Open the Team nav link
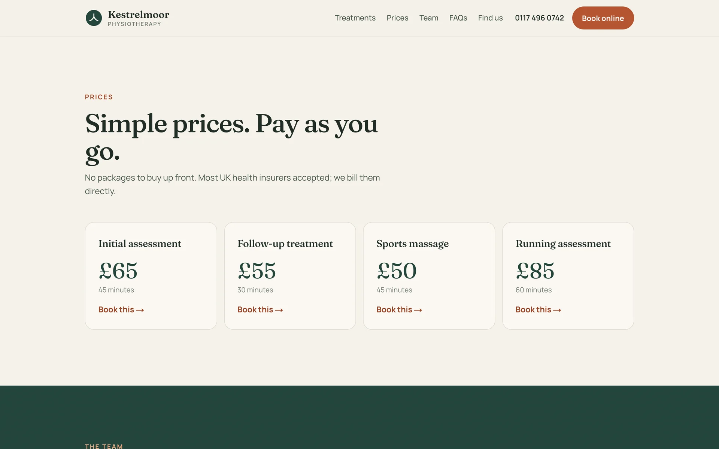This screenshot has height=449, width=719. (x=429, y=18)
